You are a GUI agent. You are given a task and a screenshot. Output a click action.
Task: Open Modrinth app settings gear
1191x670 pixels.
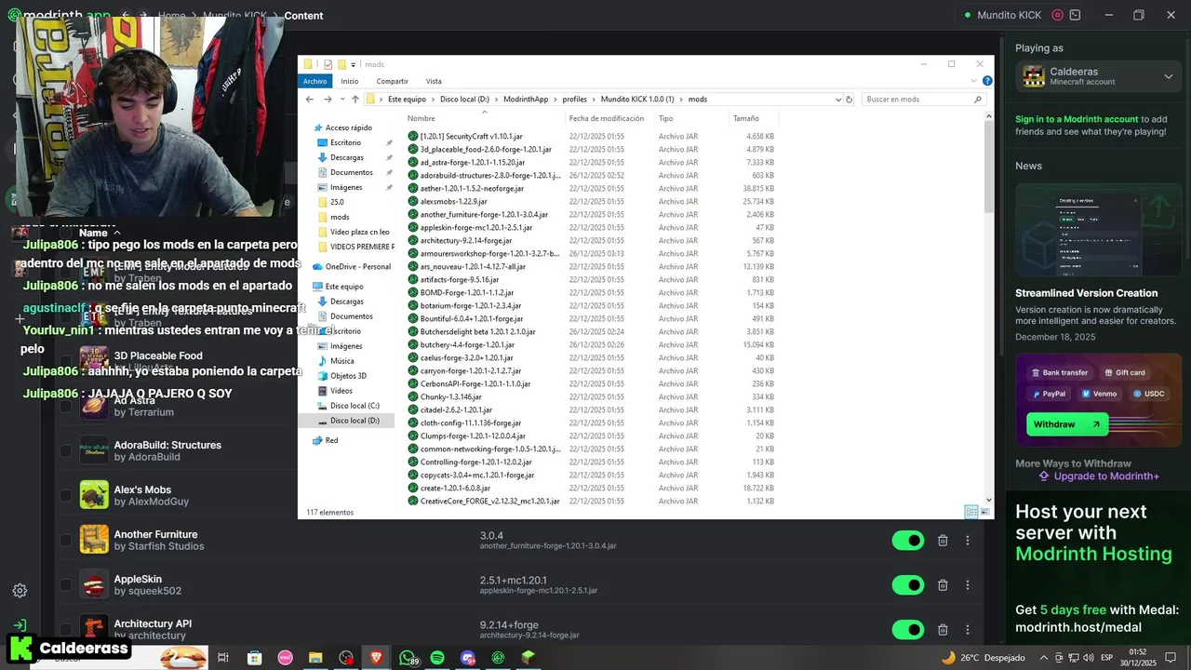pos(20,591)
